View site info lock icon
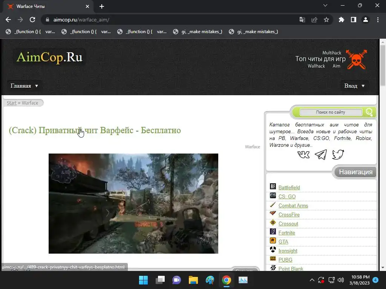 click(x=47, y=20)
